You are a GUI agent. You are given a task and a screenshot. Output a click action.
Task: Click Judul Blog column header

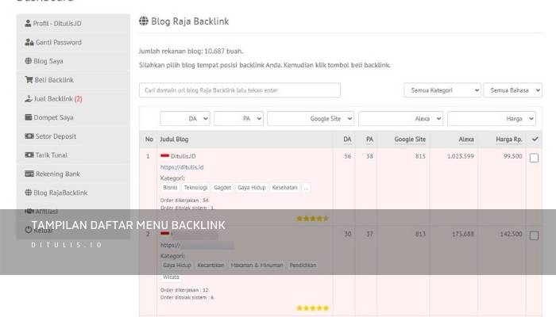[x=174, y=139]
